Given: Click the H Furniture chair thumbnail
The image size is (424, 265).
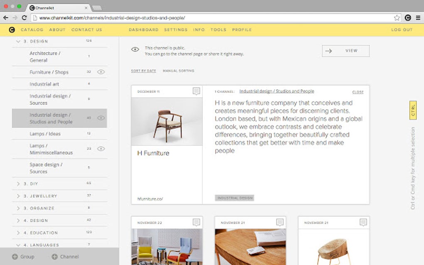Looking at the screenshot, I should [167, 122].
